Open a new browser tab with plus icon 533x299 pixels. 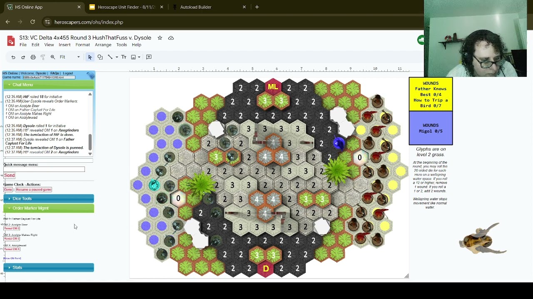(x=257, y=7)
